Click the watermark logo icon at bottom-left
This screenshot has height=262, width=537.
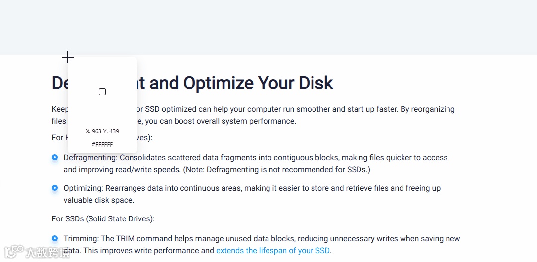[15, 252]
